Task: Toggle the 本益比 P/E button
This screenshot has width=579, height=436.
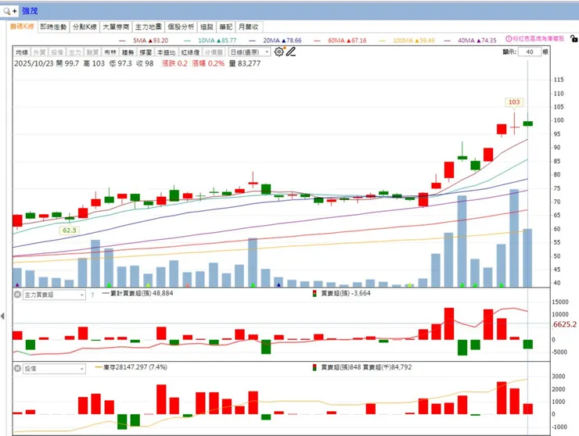Action: [166, 52]
